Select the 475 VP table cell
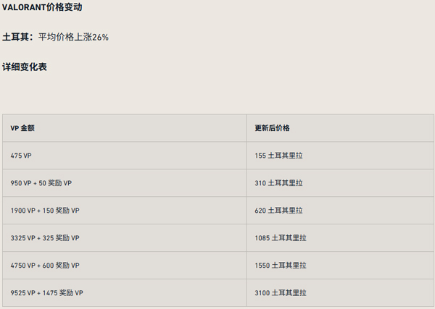The width and height of the screenshot is (435, 309). (x=21, y=156)
